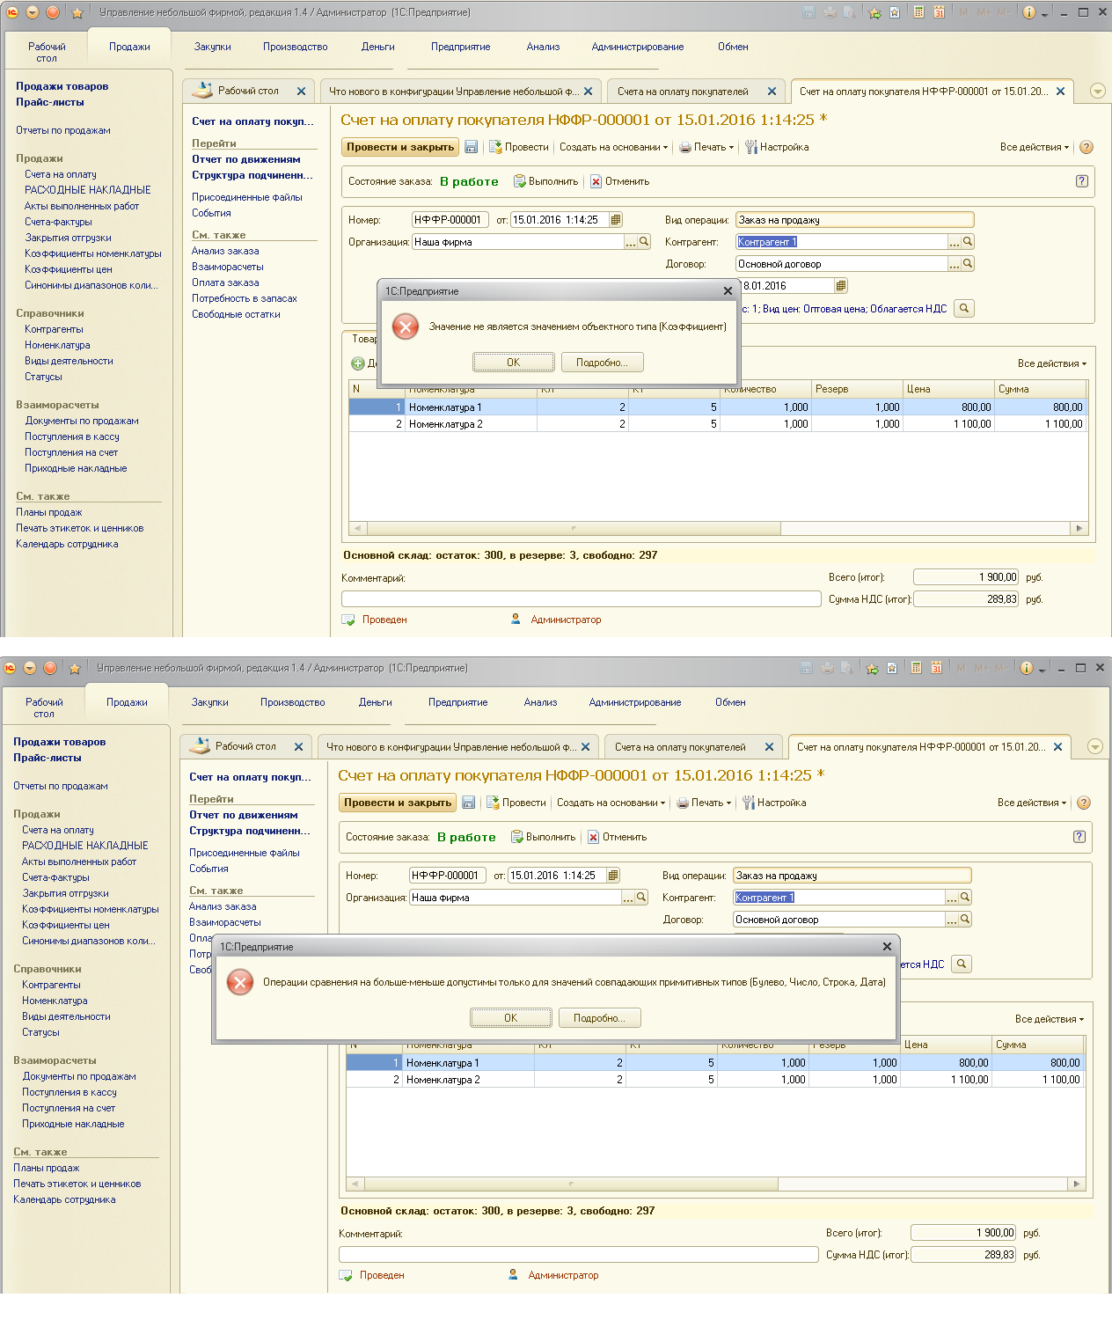This screenshot has width=1112, height=1320.
Task: Click floppy save icon in upper document toolbar
Action: pos(472,147)
